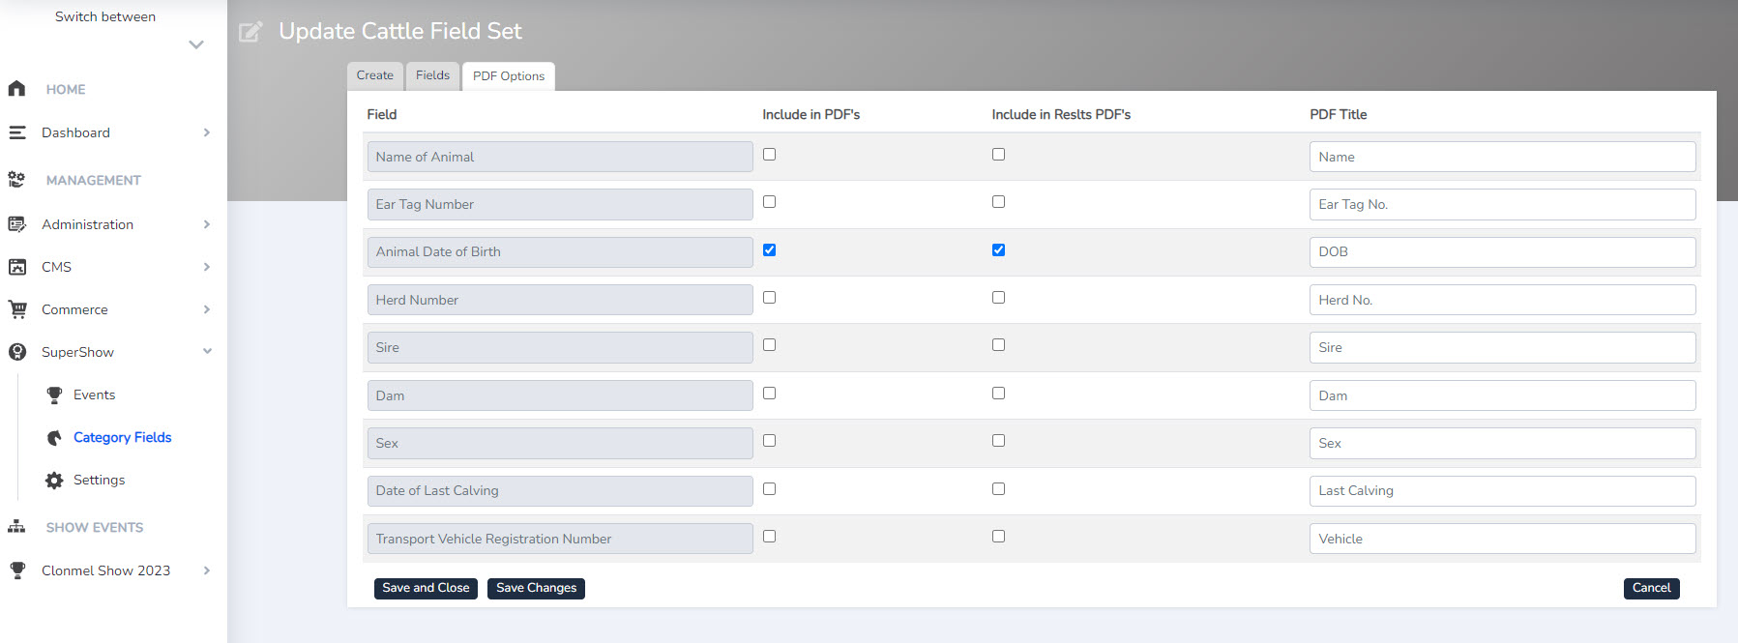Click the Dashboard list icon

(x=17, y=132)
